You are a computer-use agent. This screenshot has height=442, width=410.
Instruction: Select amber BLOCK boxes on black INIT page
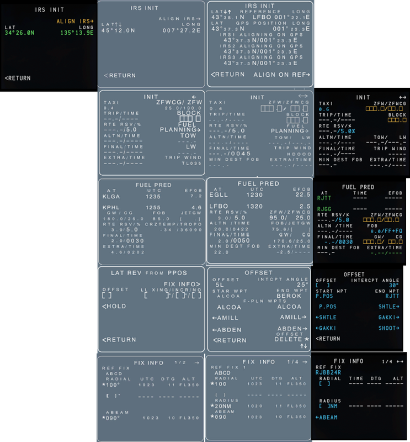(x=397, y=120)
